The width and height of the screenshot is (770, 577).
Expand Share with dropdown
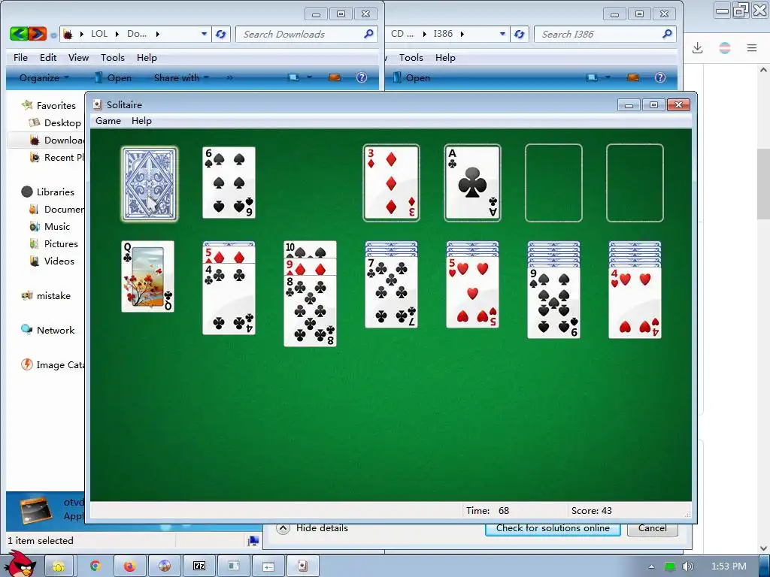pyautogui.click(x=181, y=77)
